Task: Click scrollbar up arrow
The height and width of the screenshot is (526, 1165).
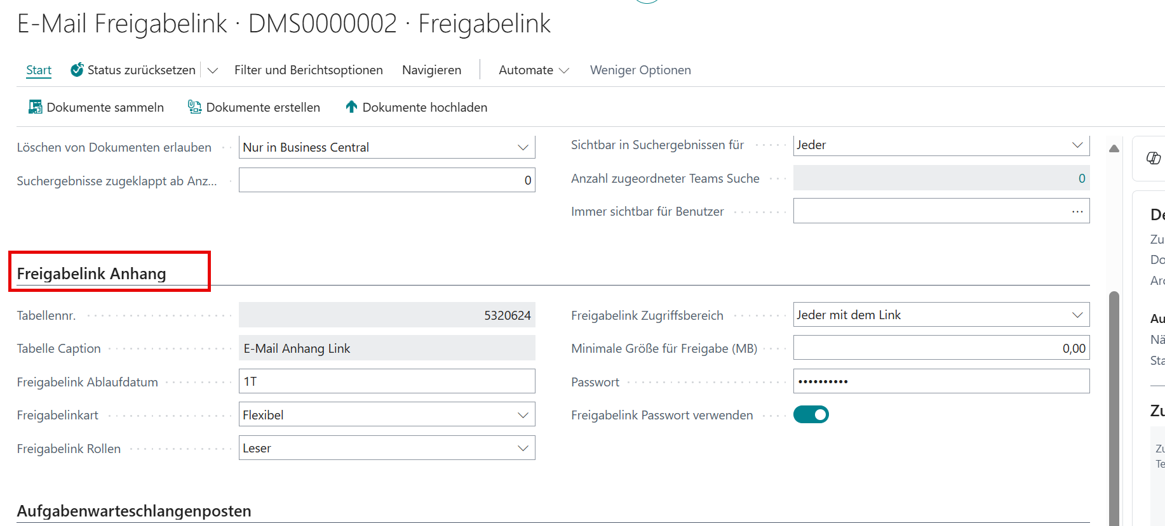Action: (1114, 148)
